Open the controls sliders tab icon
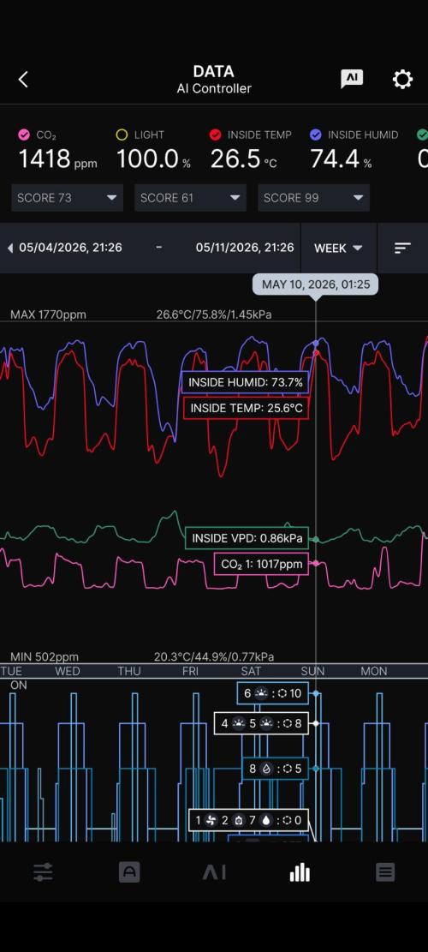 tap(43, 873)
